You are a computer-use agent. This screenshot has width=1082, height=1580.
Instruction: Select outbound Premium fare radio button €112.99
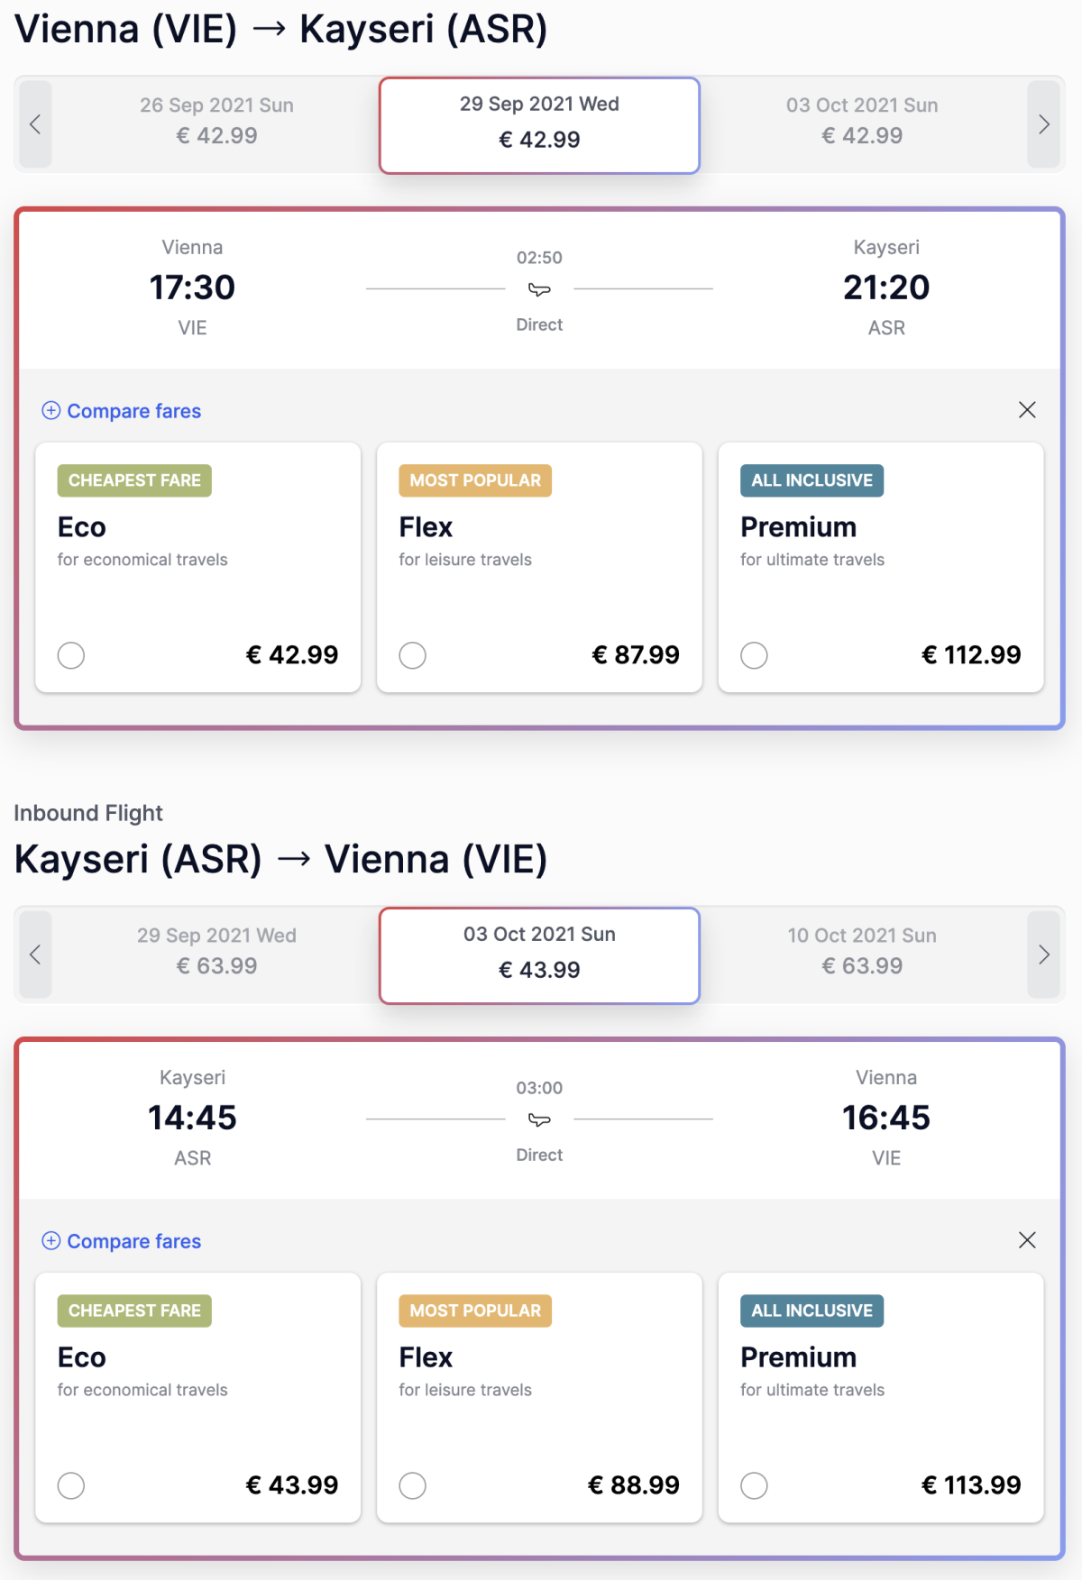click(x=755, y=655)
